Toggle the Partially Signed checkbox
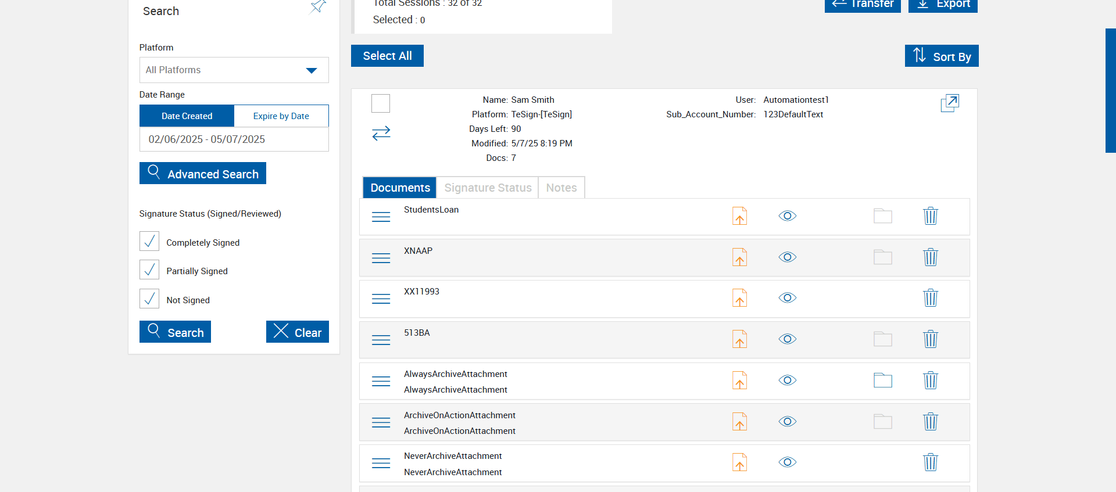The image size is (1116, 492). pyautogui.click(x=149, y=270)
